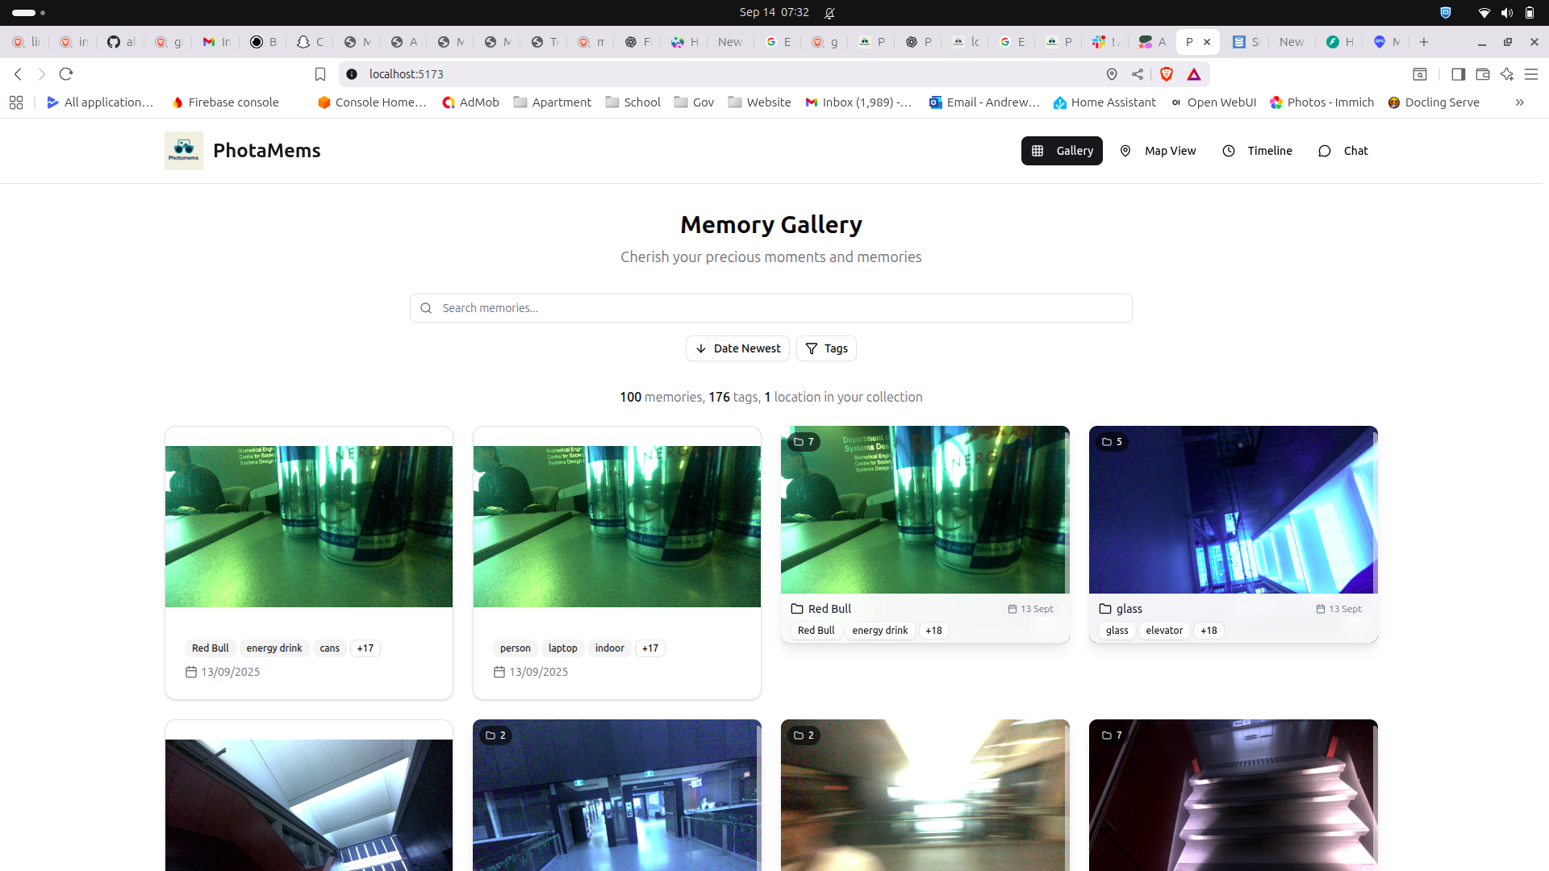The height and width of the screenshot is (871, 1549).
Task: Click the Brave Shields icon
Action: coord(1167,74)
